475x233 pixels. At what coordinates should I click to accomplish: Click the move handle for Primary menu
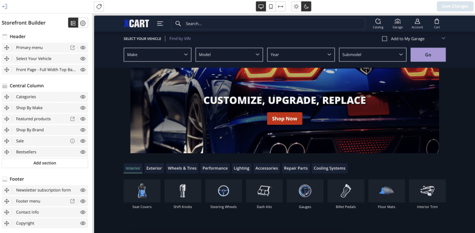[6, 48]
